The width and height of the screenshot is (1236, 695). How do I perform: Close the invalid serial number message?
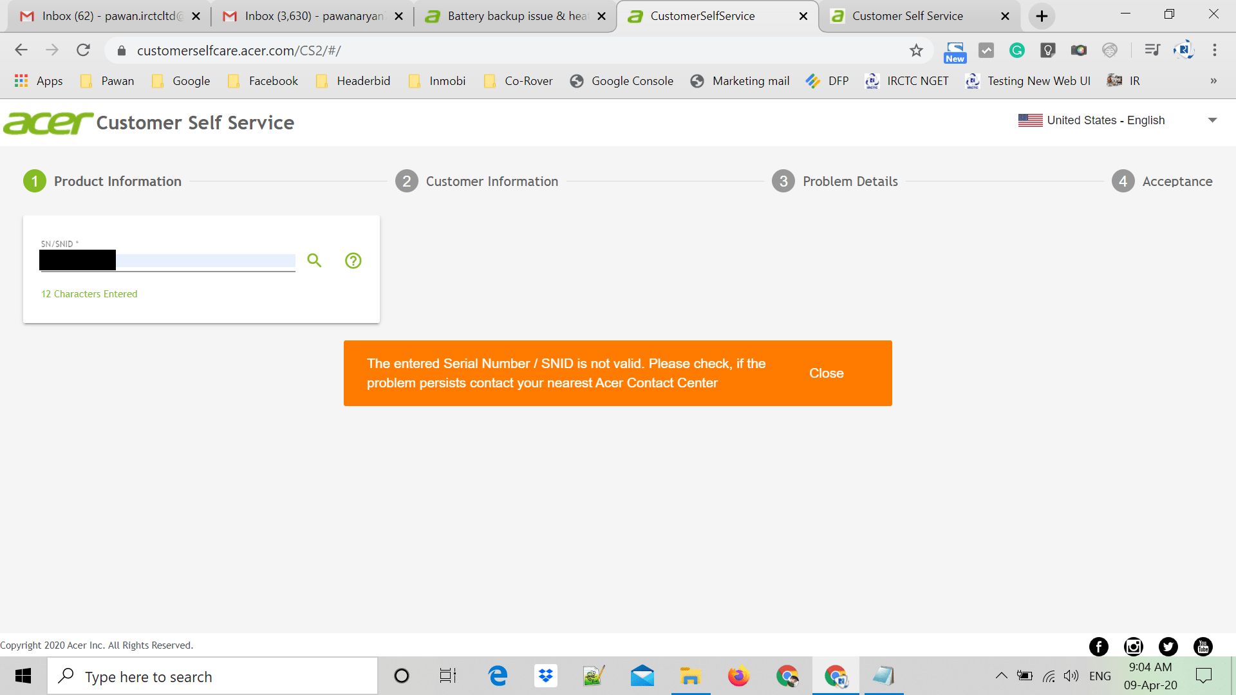(x=826, y=373)
